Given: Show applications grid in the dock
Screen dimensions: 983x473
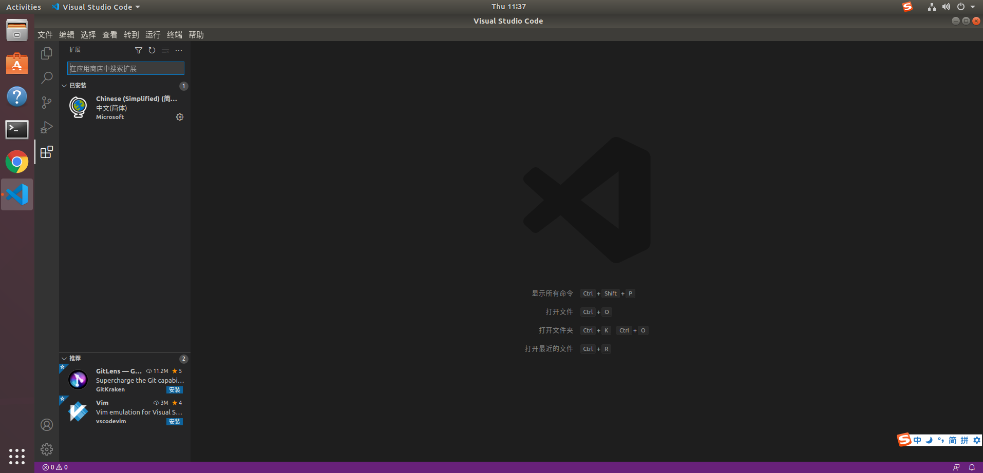Looking at the screenshot, I should pos(17,456).
